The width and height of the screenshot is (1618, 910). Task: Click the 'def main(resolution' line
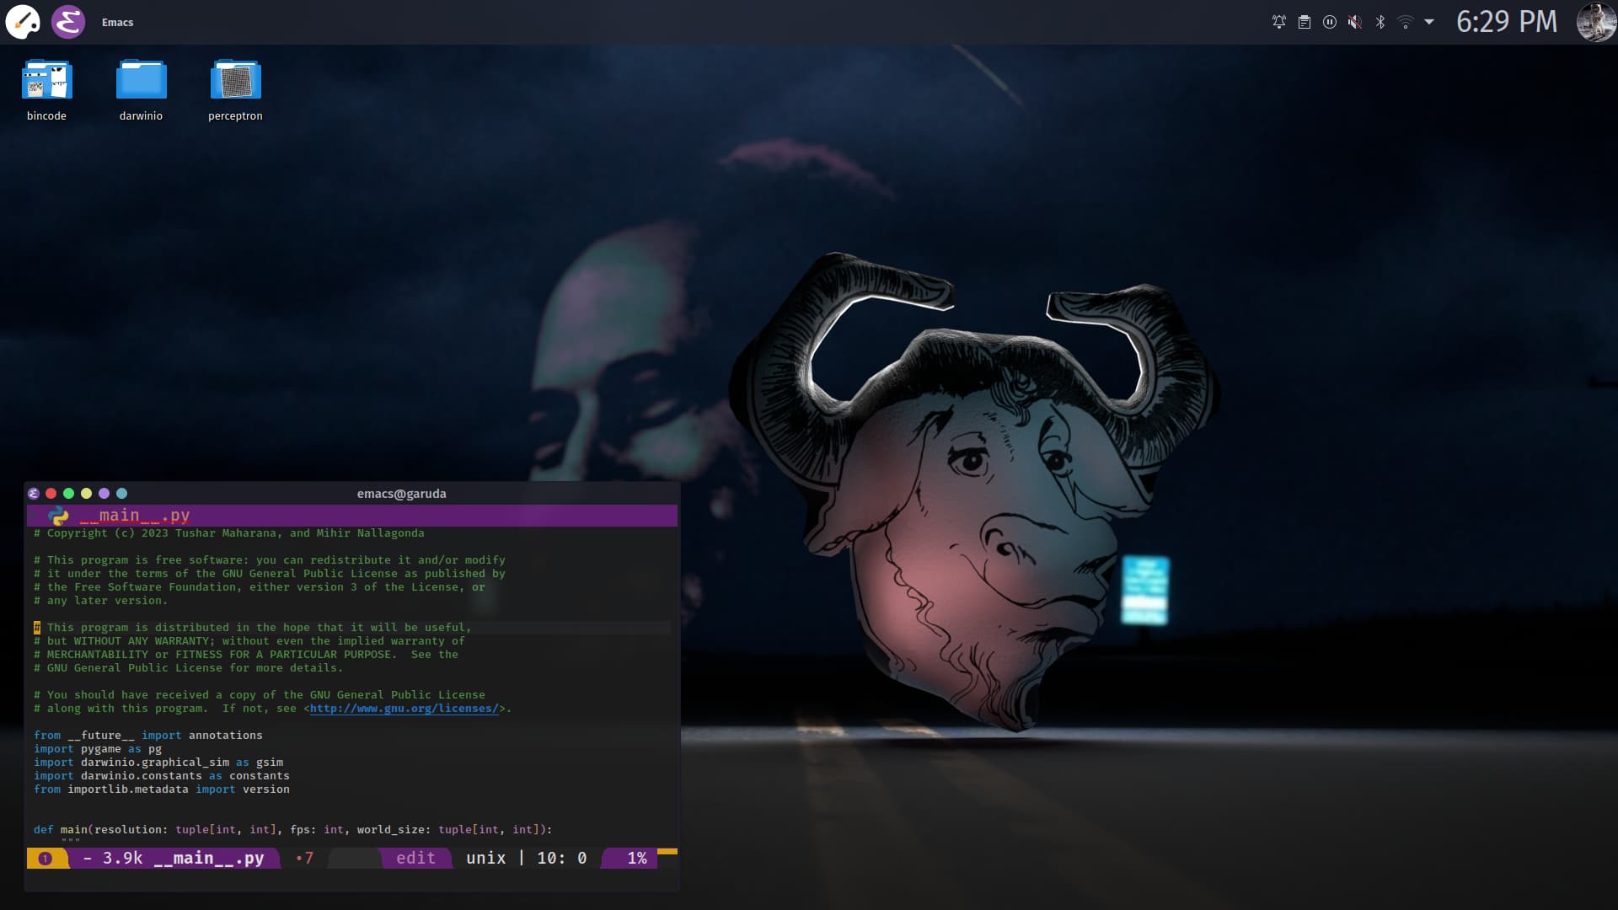click(x=293, y=830)
